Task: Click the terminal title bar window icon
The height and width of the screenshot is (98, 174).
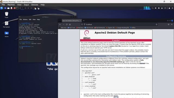Action: click(x=20, y=17)
